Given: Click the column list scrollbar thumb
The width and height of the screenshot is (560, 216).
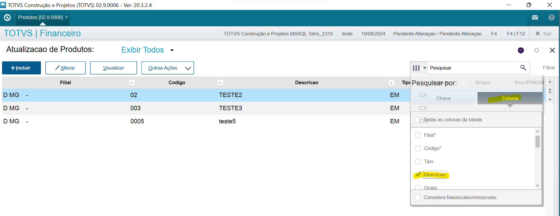Looking at the screenshot, I should 537,141.
